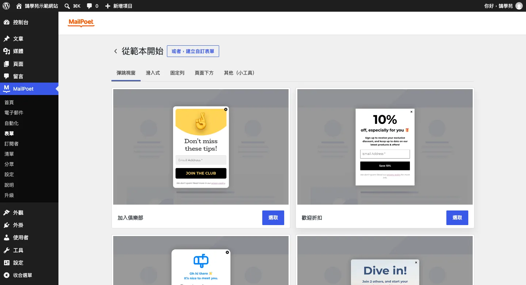Go back using the chevron beside 從範本開始

coord(115,51)
